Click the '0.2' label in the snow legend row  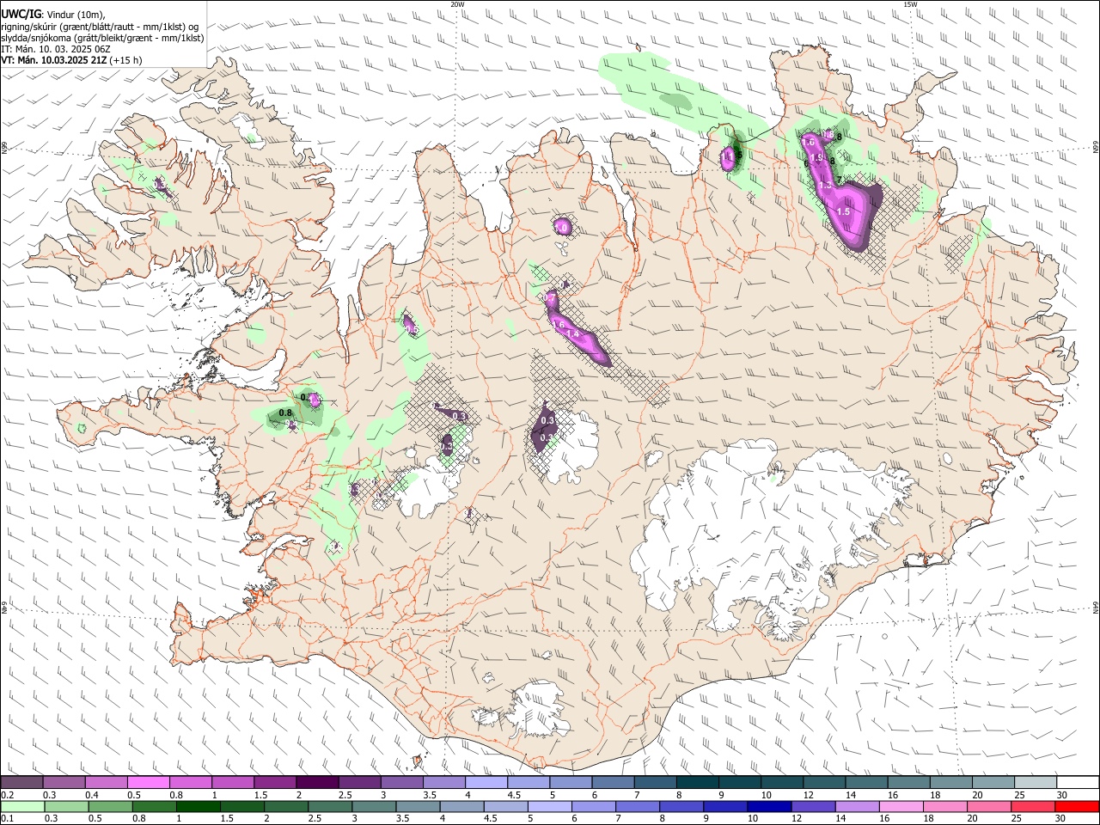(x=7, y=795)
